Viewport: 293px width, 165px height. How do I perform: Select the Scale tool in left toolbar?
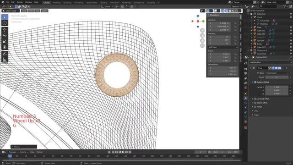click(5, 41)
